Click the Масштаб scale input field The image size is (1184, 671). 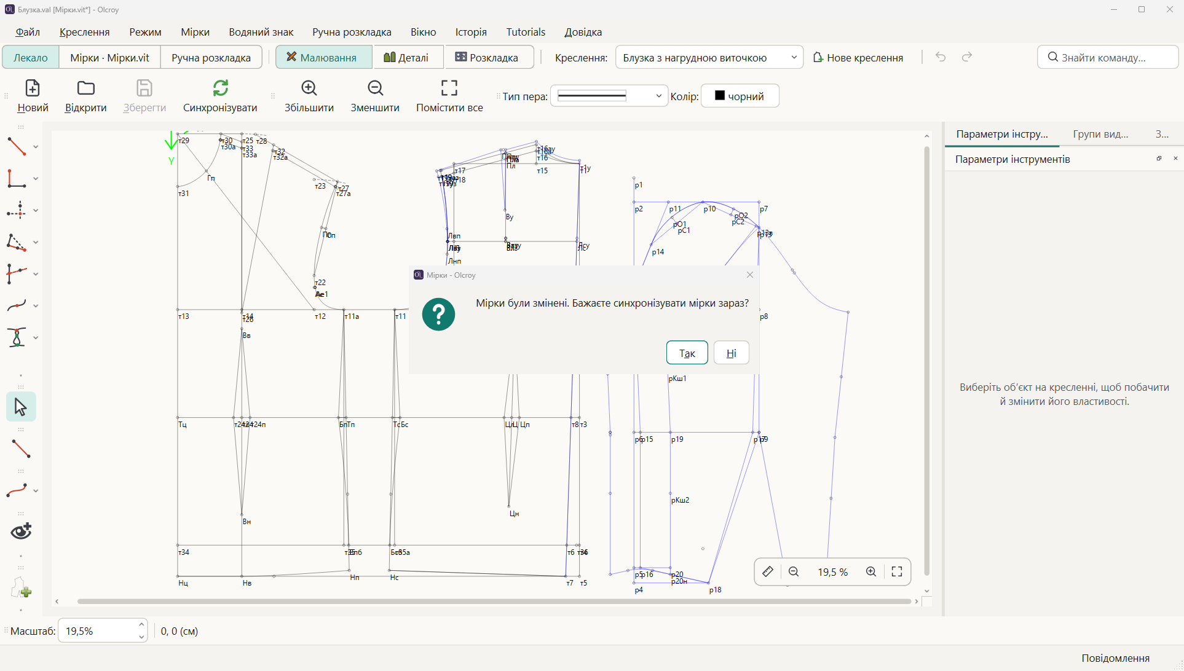pyautogui.click(x=102, y=631)
